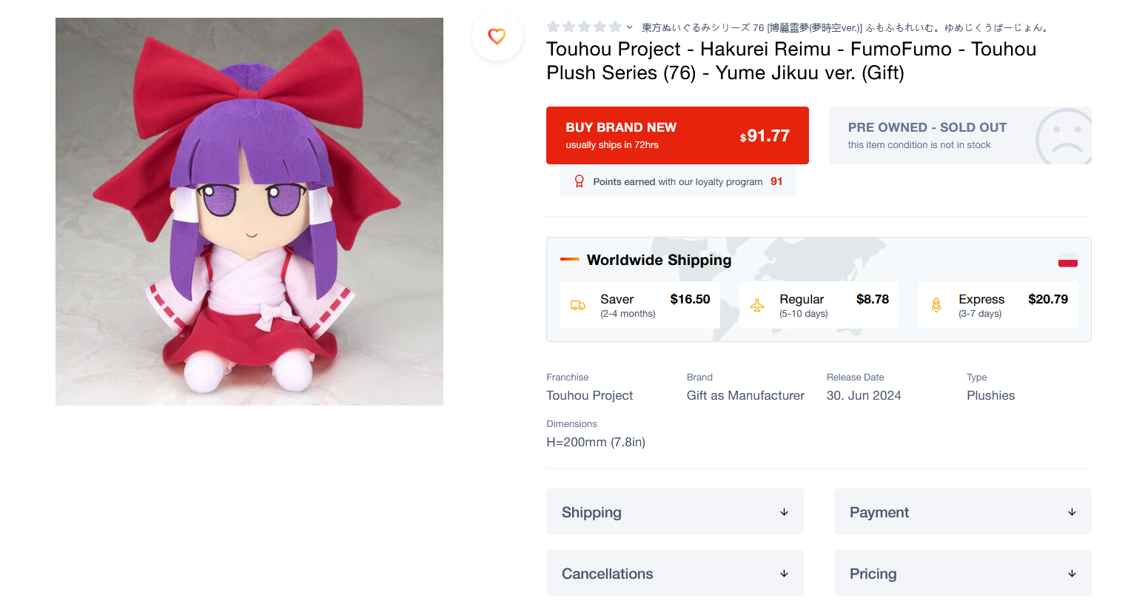
Task: Click the Reimu plush product image
Action: (249, 212)
